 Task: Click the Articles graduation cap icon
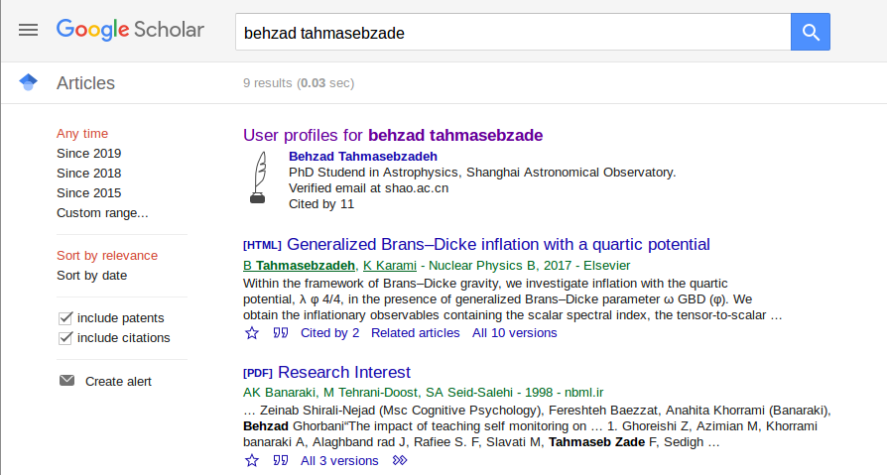(x=28, y=83)
